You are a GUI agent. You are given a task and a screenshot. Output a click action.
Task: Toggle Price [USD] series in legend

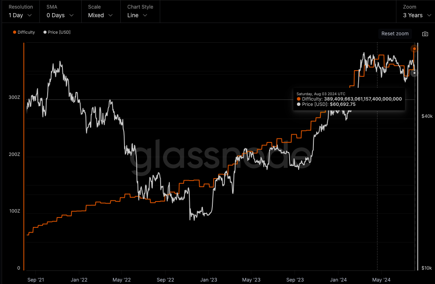pos(57,32)
